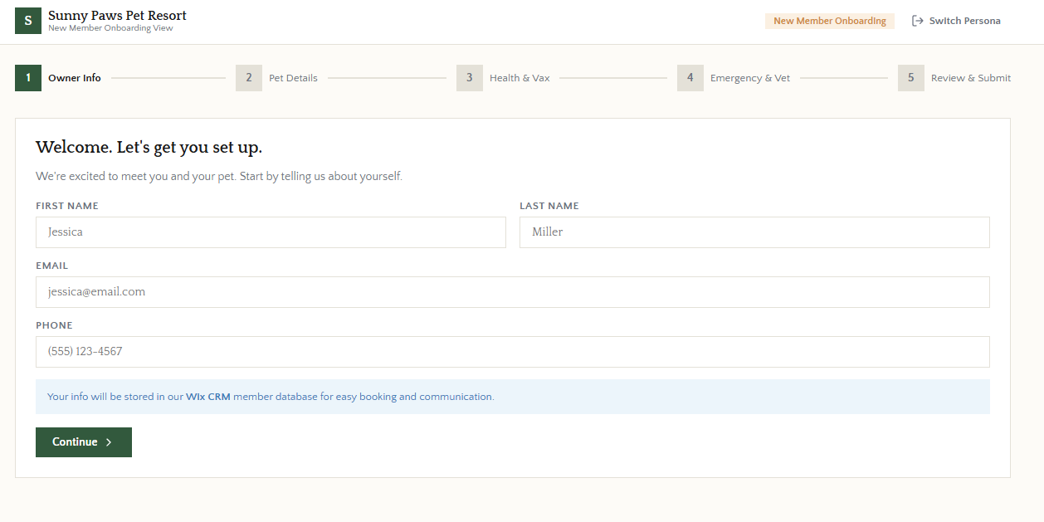Click the First Name input field
Viewport: 1044px width, 522px height.
271,232
